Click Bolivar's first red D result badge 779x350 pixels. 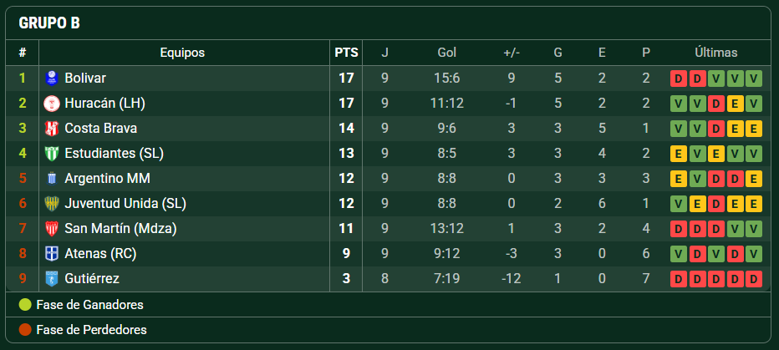point(678,79)
